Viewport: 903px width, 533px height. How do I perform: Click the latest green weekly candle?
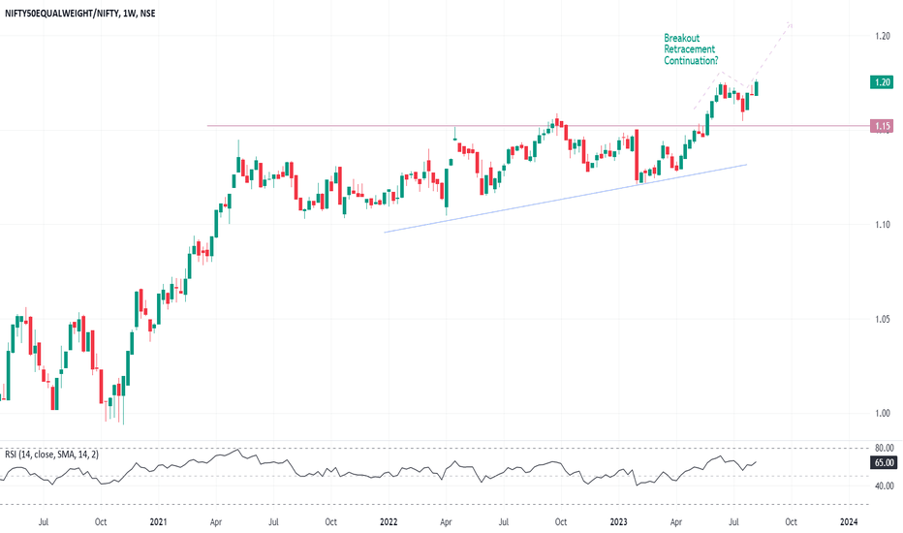point(756,88)
